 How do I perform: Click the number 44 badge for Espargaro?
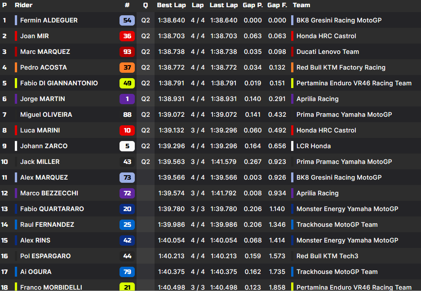[x=127, y=256]
